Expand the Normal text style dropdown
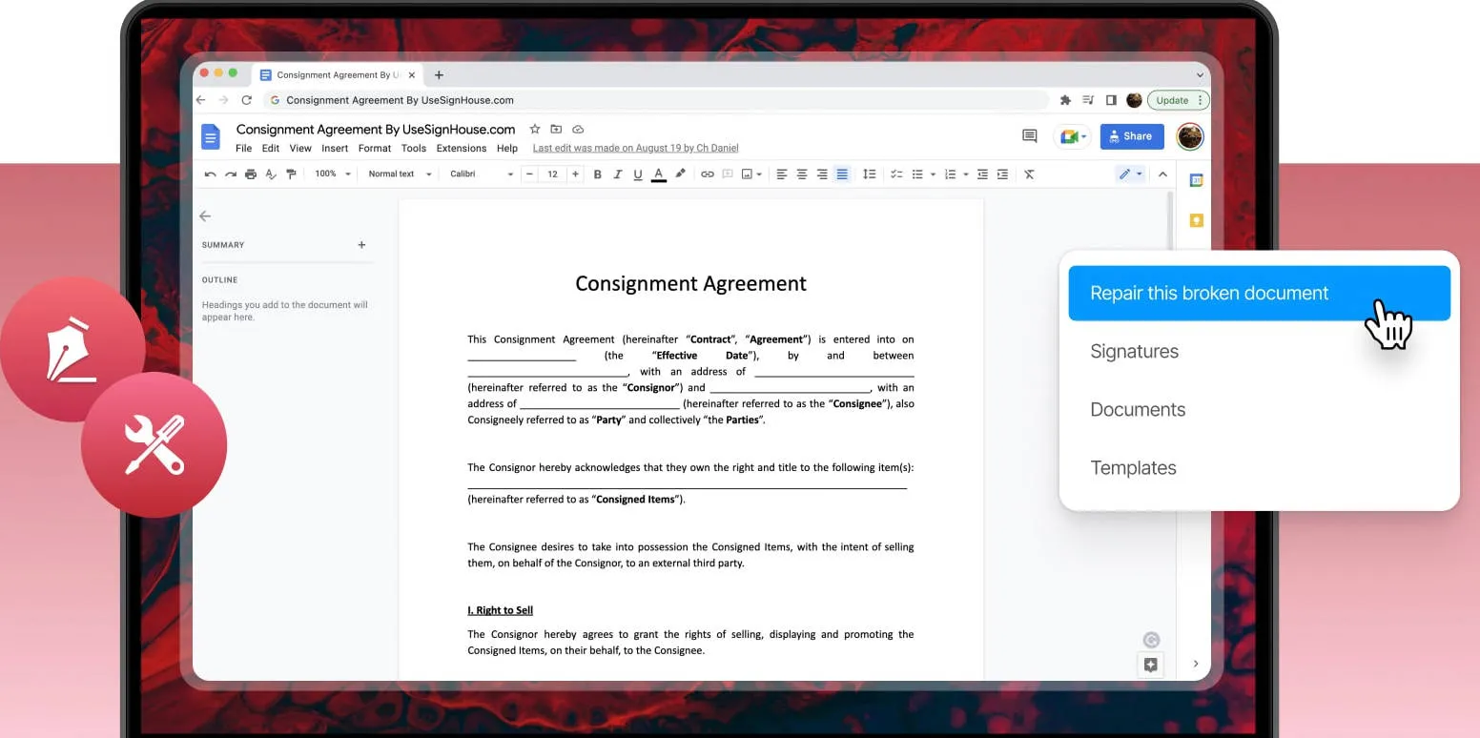 click(400, 174)
